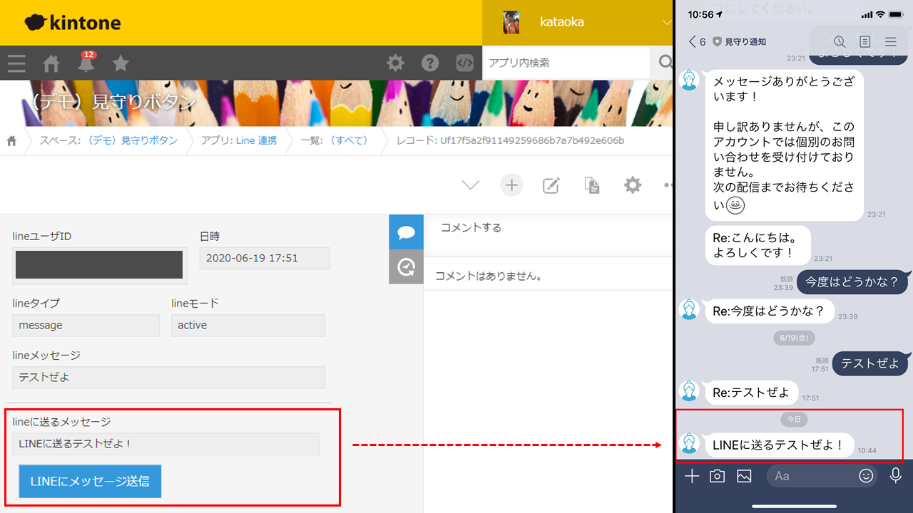This screenshot has width=913, height=513.
Task: Open the Line 連携 app link
Action: [x=256, y=140]
